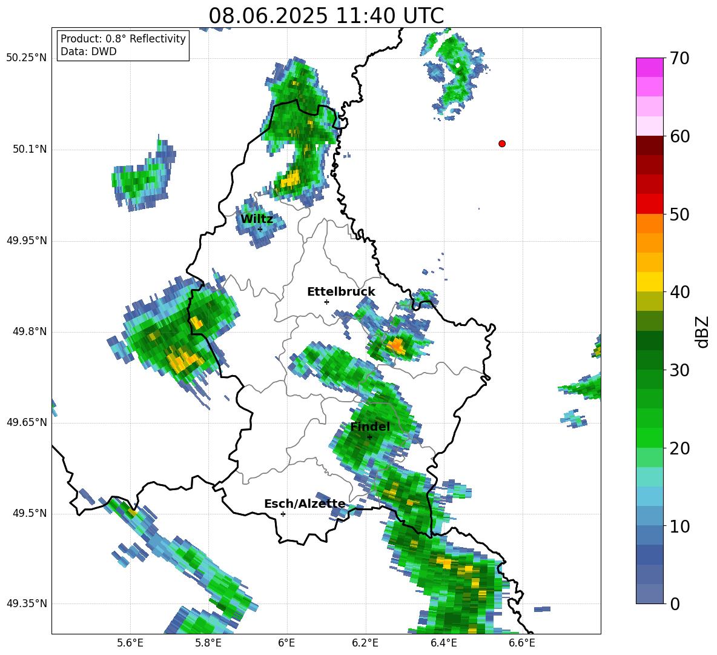
Task: Click the 5.6°E longitude tick label
Action: pyautogui.click(x=130, y=643)
